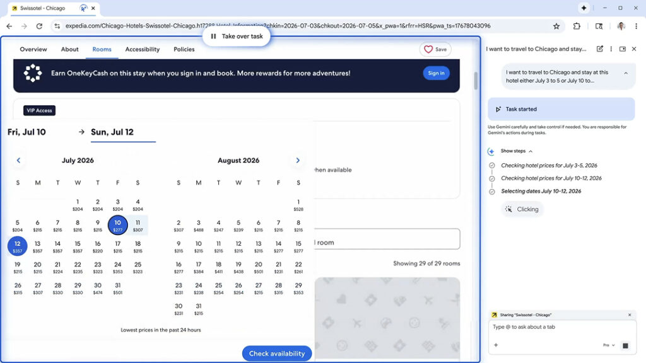Switch to the Accessibility tab
Viewport: 646px width, 363px height.
click(142, 49)
